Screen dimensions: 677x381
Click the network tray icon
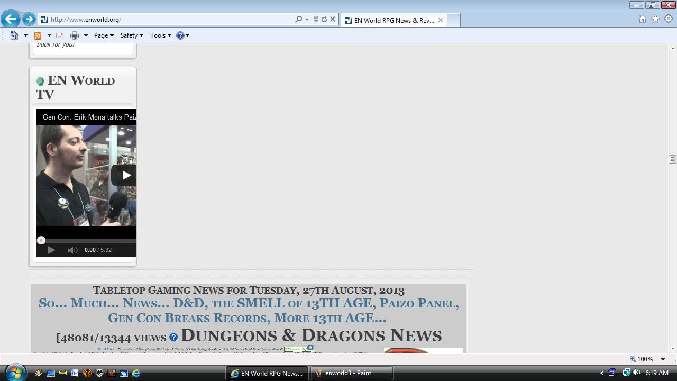626,373
